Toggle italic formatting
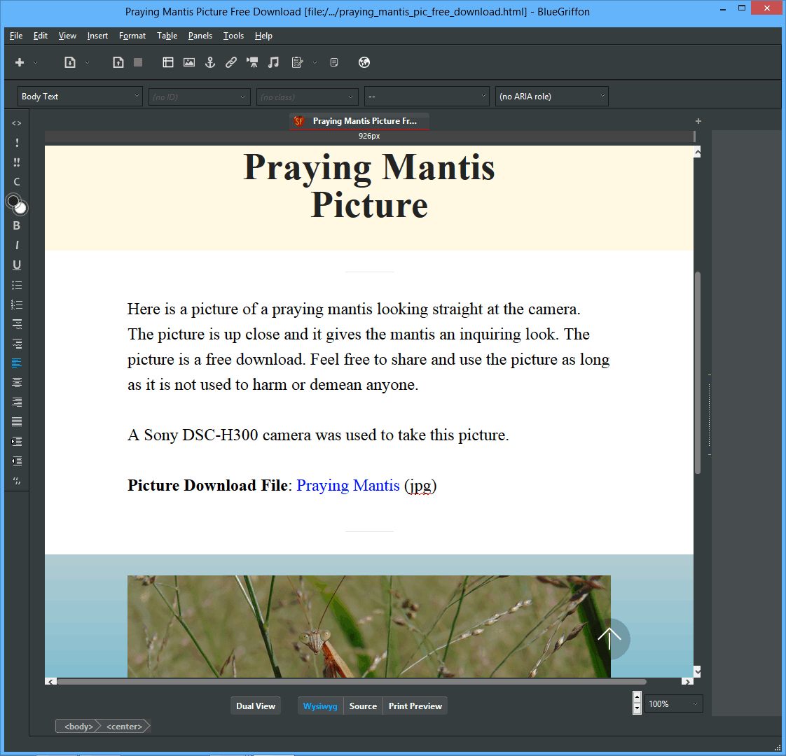 point(17,246)
